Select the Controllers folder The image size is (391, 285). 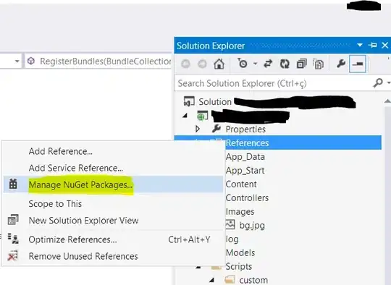[247, 197]
